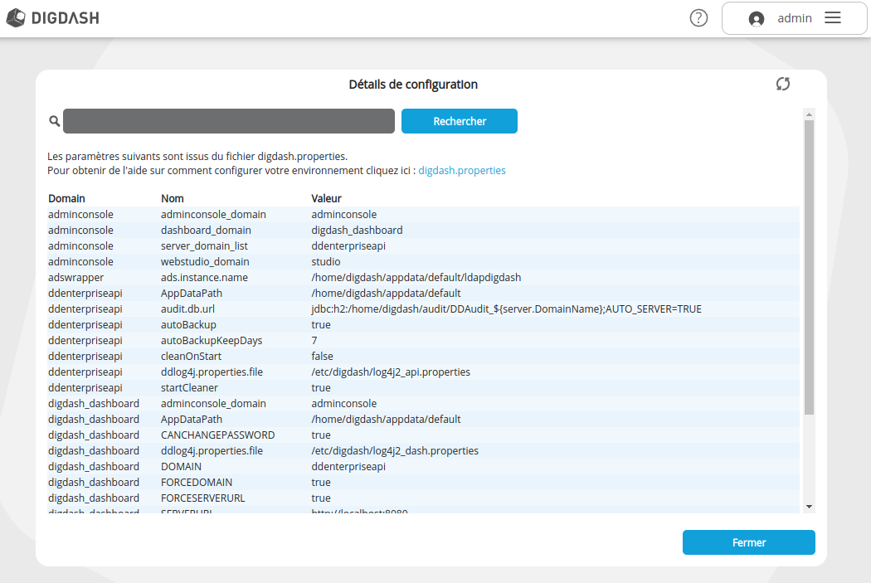Open the hamburger menu next to admin
The image size is (871, 583).
coord(832,17)
